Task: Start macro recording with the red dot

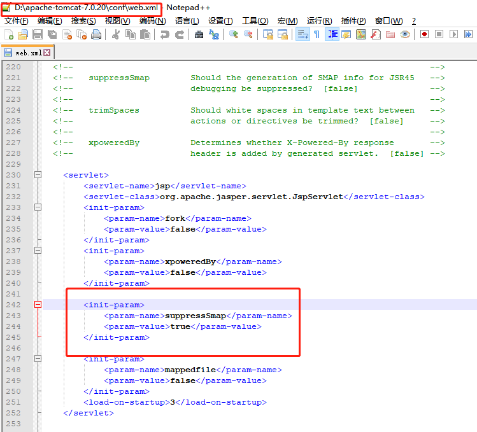Action: pyautogui.click(x=424, y=34)
